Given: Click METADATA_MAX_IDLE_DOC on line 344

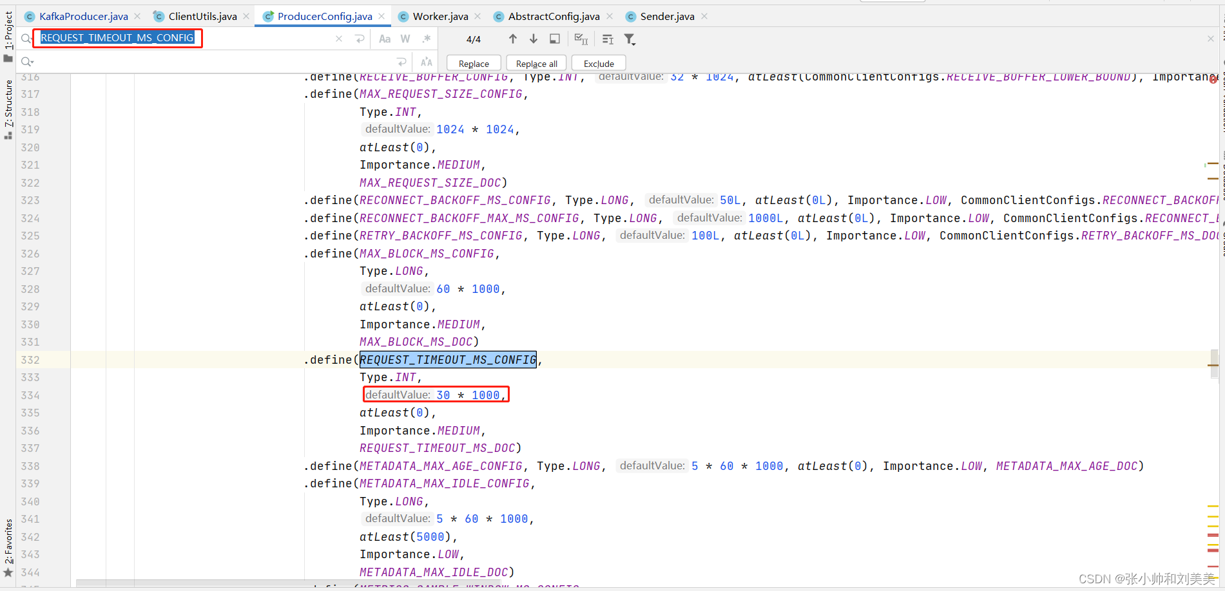Looking at the screenshot, I should 434,572.
